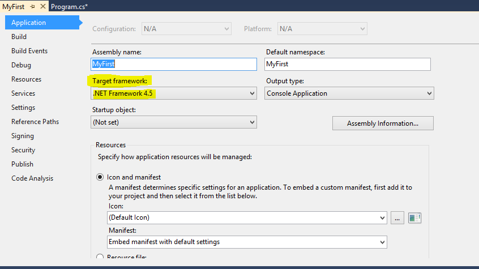Expand the Output type combo box
The width and height of the screenshot is (479, 269).
[349, 93]
